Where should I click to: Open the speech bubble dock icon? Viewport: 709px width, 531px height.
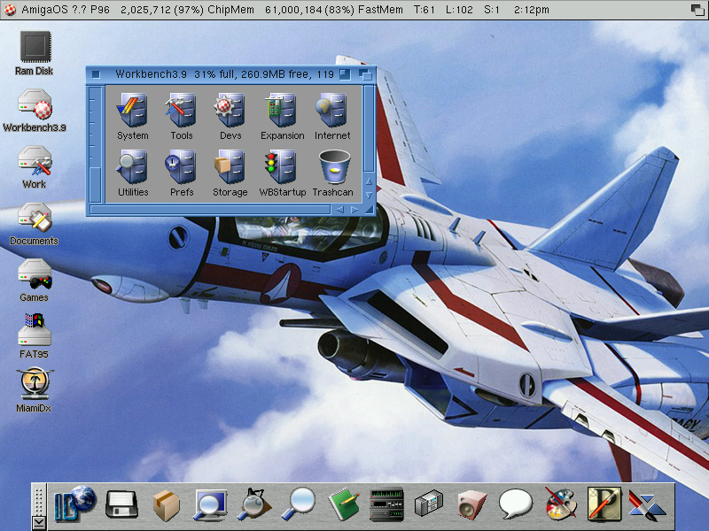[x=516, y=504]
